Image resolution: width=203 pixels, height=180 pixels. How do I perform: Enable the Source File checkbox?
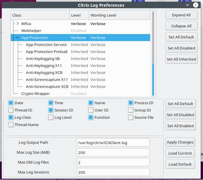(131, 117)
